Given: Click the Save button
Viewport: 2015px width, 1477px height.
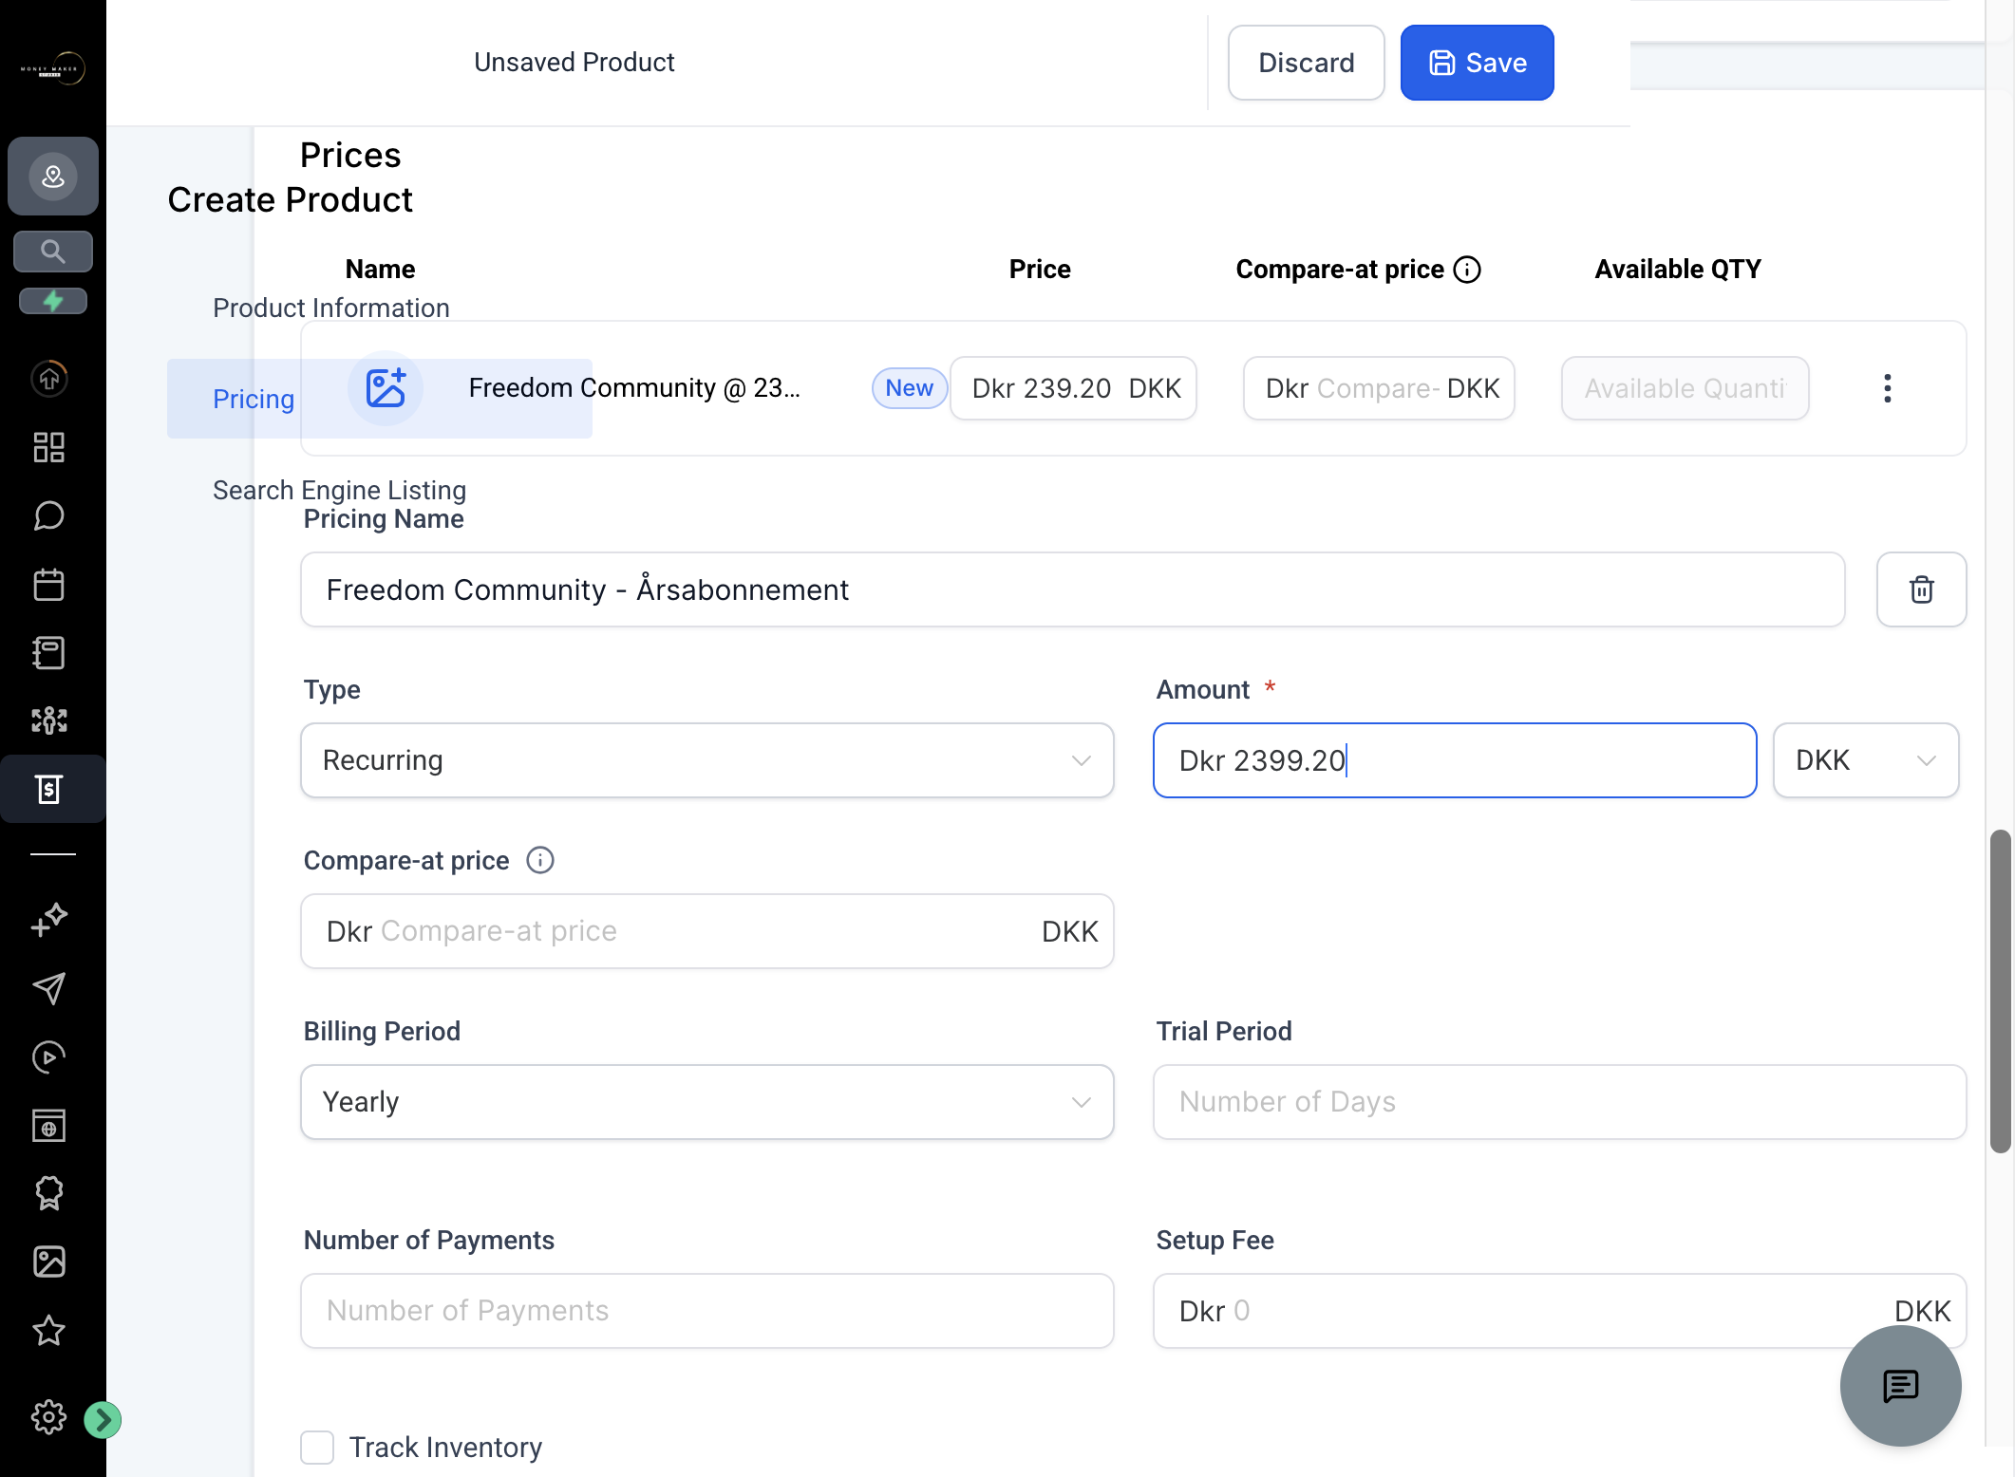Looking at the screenshot, I should click(x=1477, y=63).
